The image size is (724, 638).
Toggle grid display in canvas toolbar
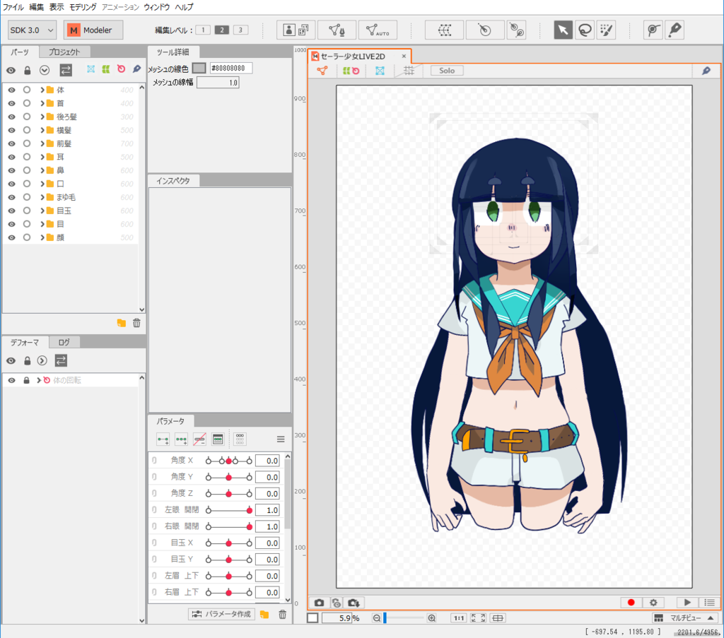[x=409, y=71]
